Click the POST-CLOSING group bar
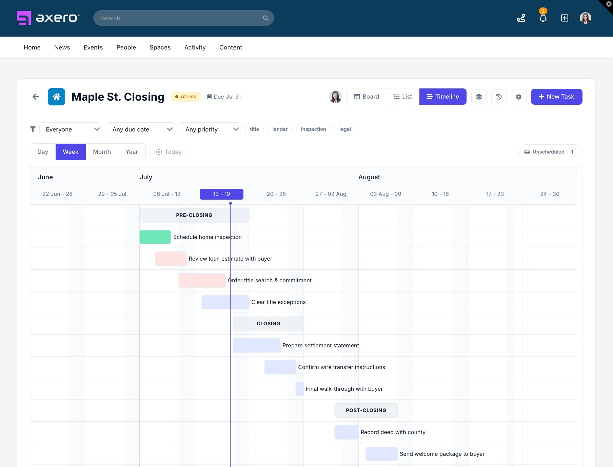The height and width of the screenshot is (467, 613). coord(366,410)
